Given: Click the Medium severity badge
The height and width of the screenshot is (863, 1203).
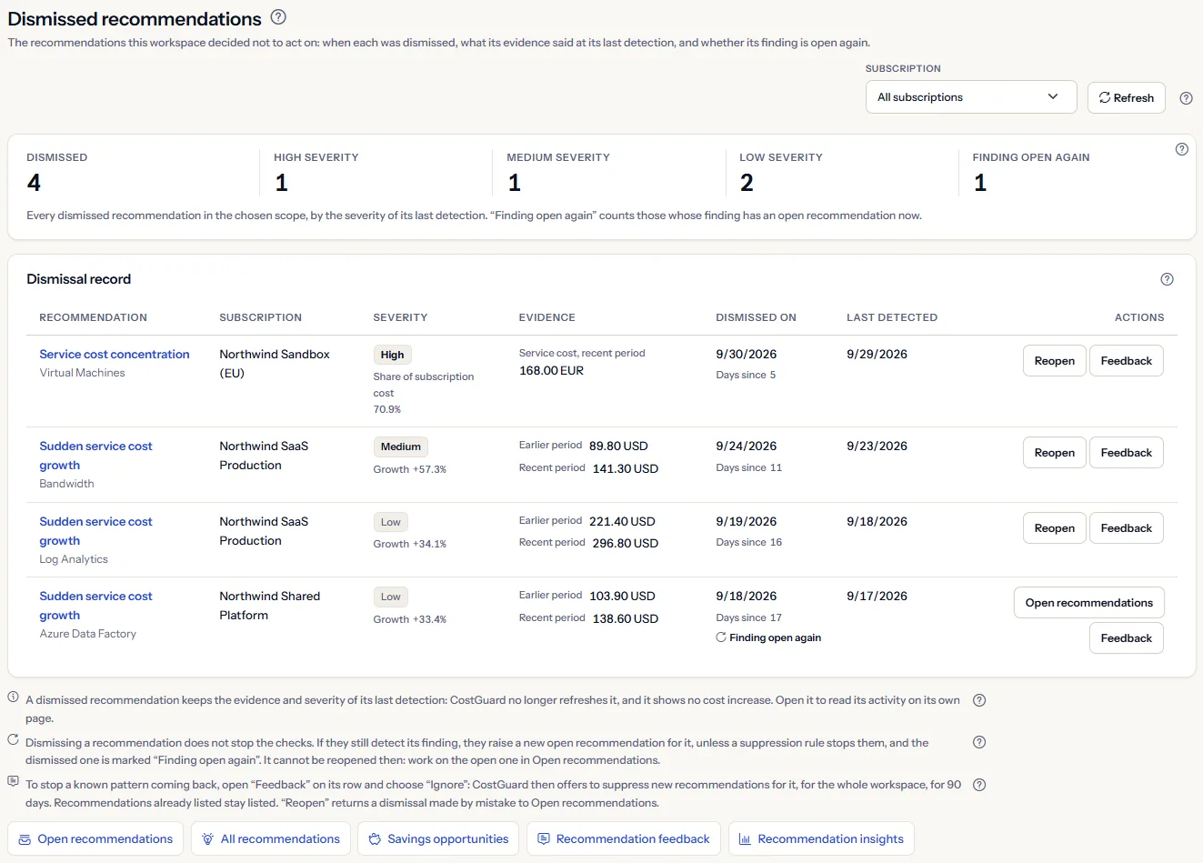Looking at the screenshot, I should (x=401, y=447).
